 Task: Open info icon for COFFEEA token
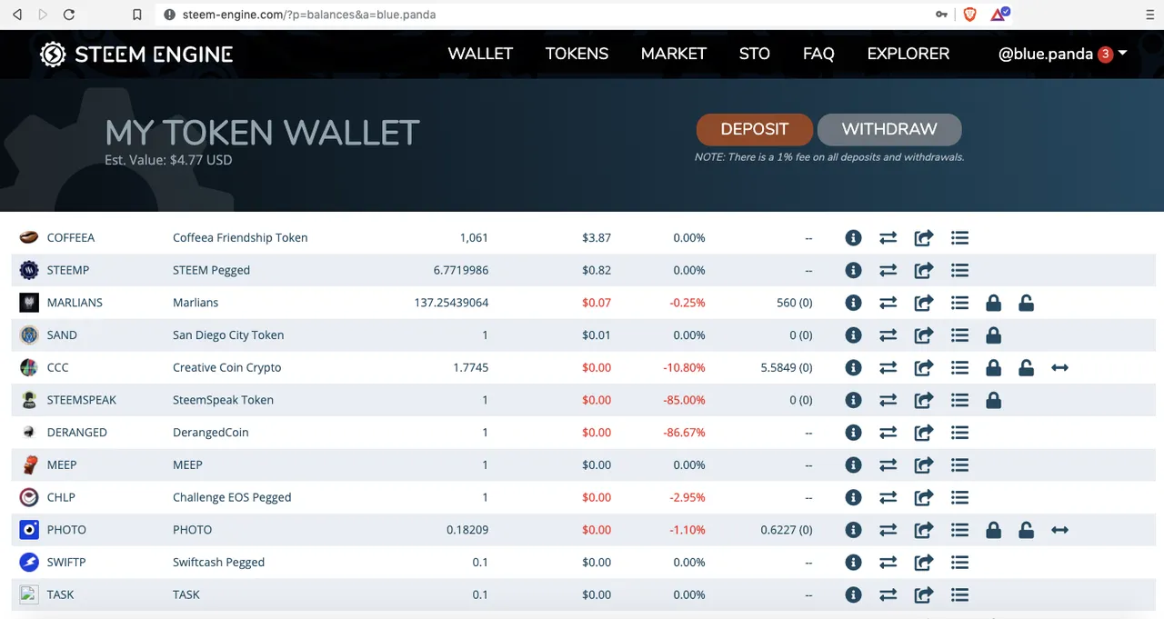tap(853, 238)
